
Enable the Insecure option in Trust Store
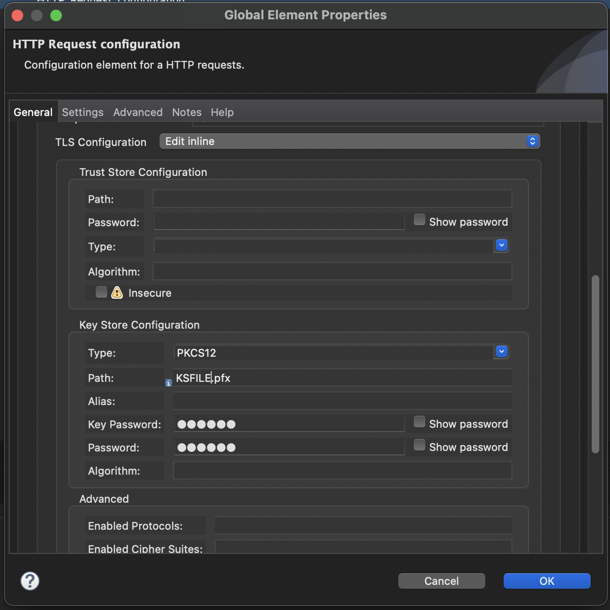[x=101, y=292]
